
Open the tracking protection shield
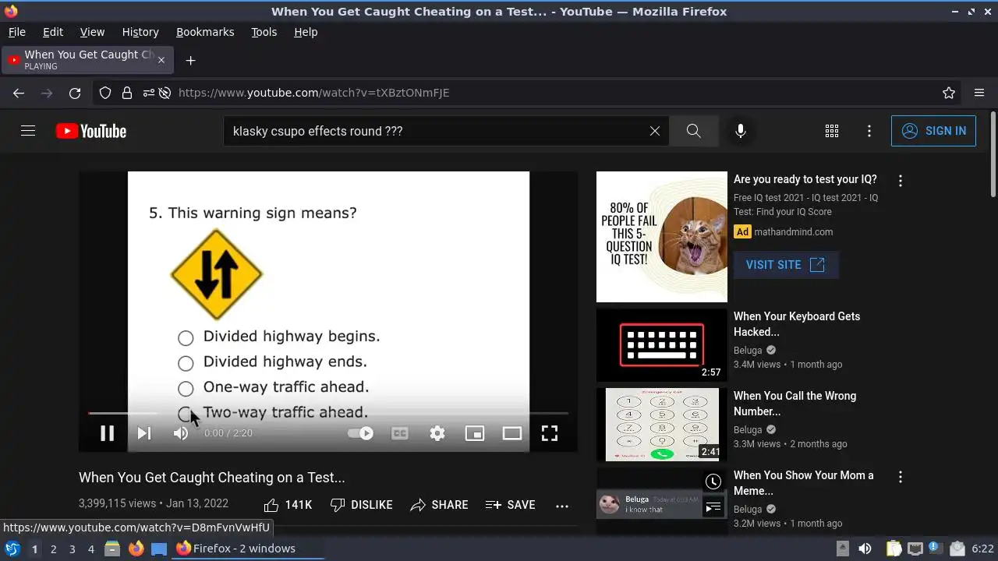pos(105,93)
